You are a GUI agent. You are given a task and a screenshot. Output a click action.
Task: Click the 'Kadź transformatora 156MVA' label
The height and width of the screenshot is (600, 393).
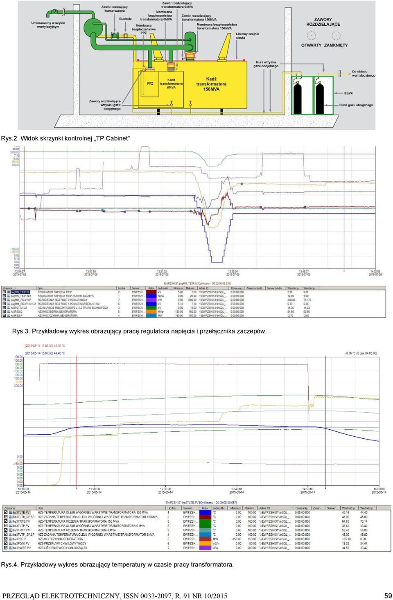click(x=211, y=84)
